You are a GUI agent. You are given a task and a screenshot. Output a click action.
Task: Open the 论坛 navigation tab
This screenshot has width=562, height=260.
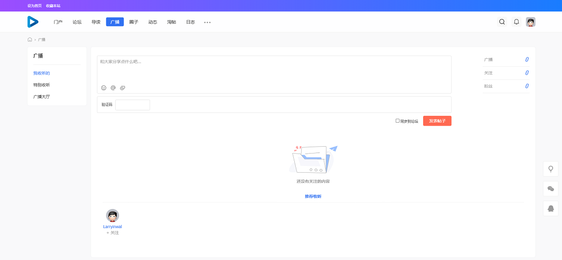(x=77, y=22)
